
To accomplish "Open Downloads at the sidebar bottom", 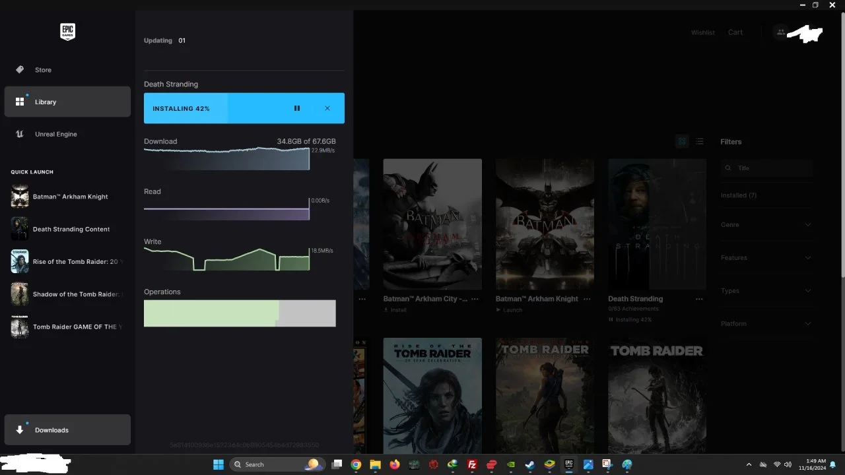I will pos(67,430).
